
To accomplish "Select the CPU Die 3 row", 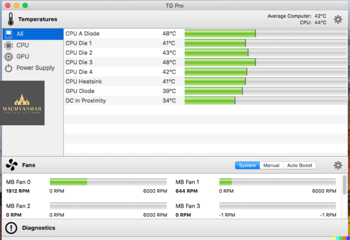I will [205, 62].
